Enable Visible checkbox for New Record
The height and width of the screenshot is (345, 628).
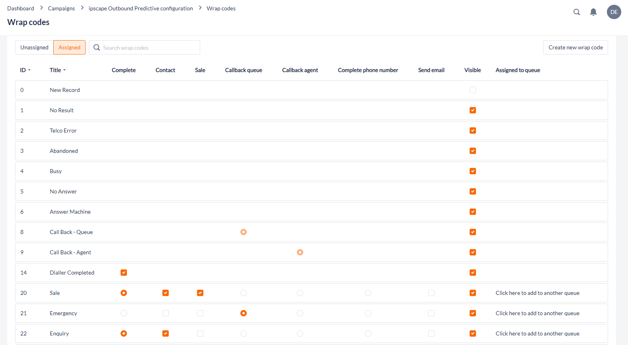[472, 90]
